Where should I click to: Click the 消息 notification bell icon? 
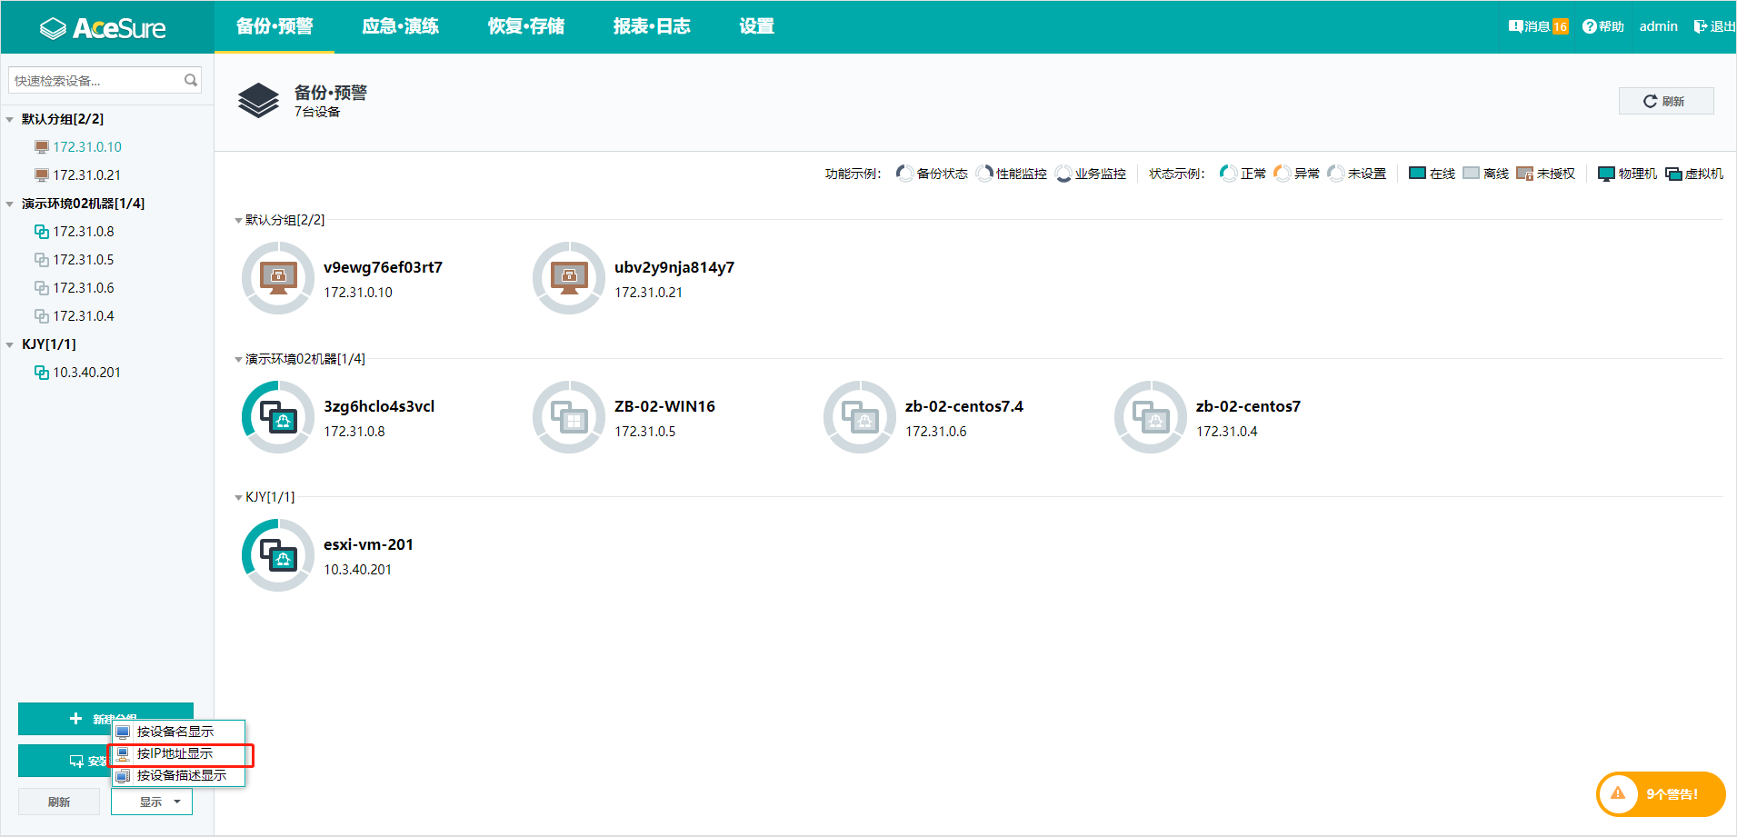(1514, 26)
